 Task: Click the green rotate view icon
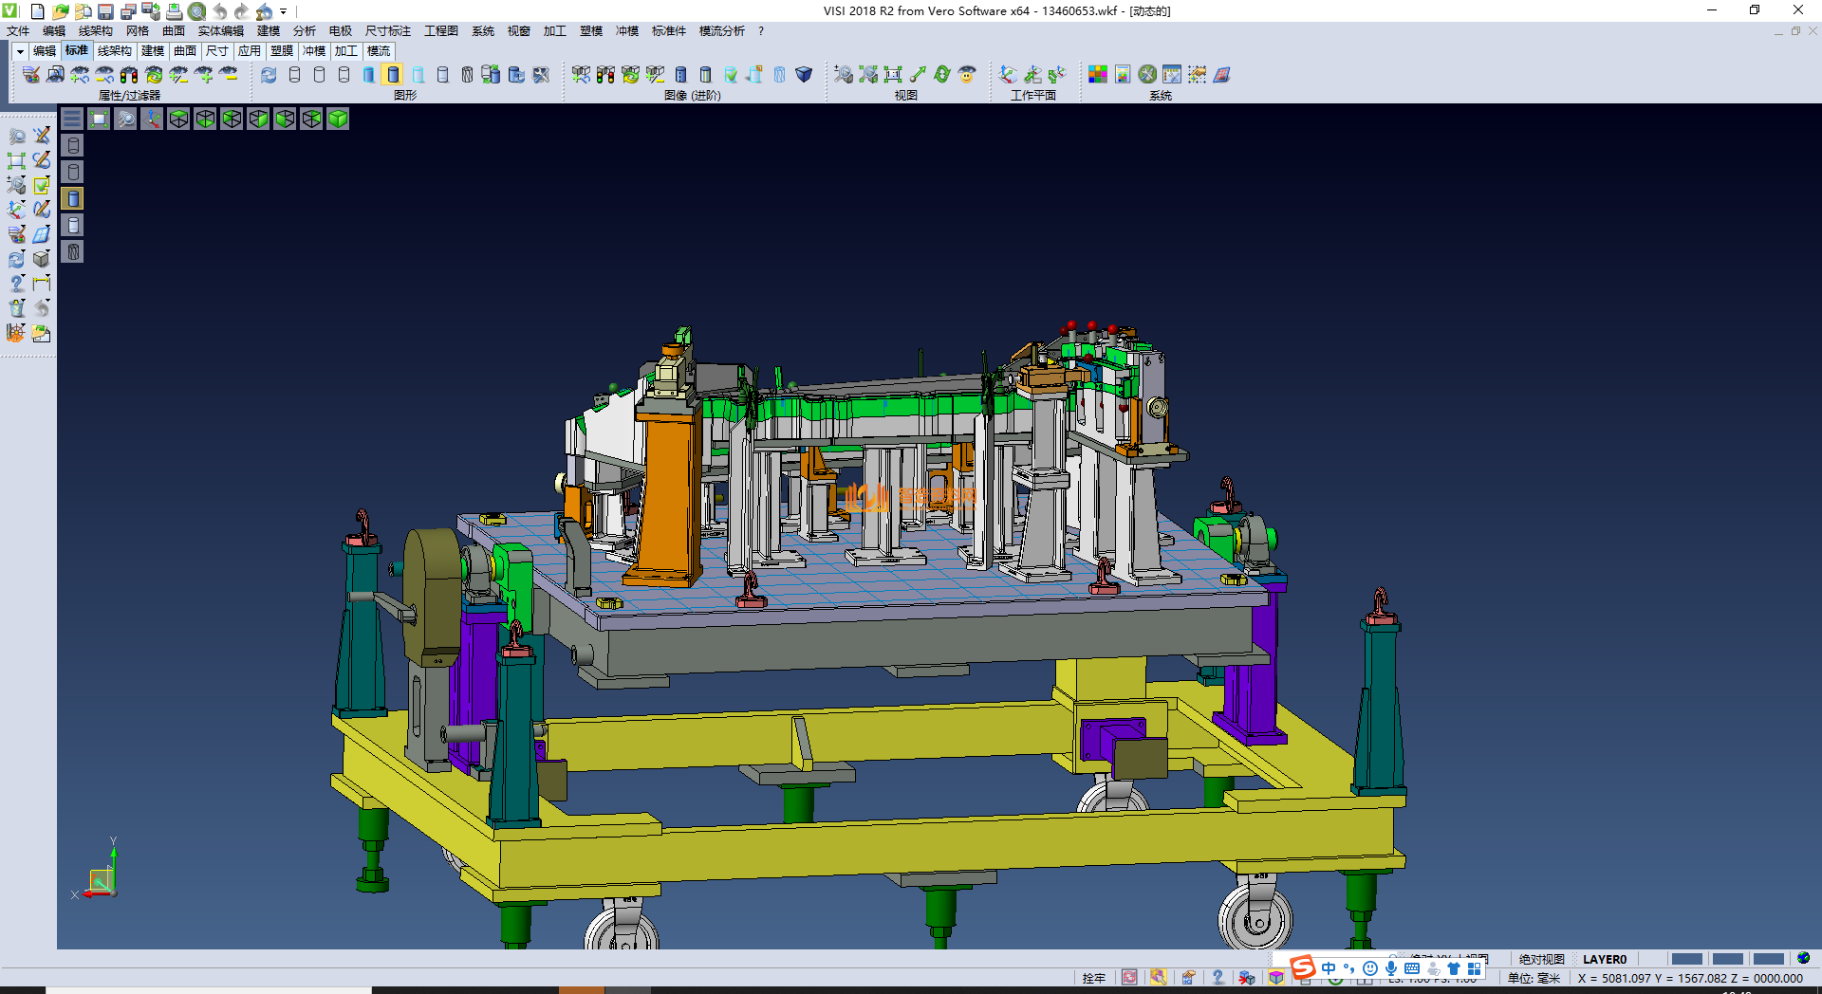click(942, 74)
